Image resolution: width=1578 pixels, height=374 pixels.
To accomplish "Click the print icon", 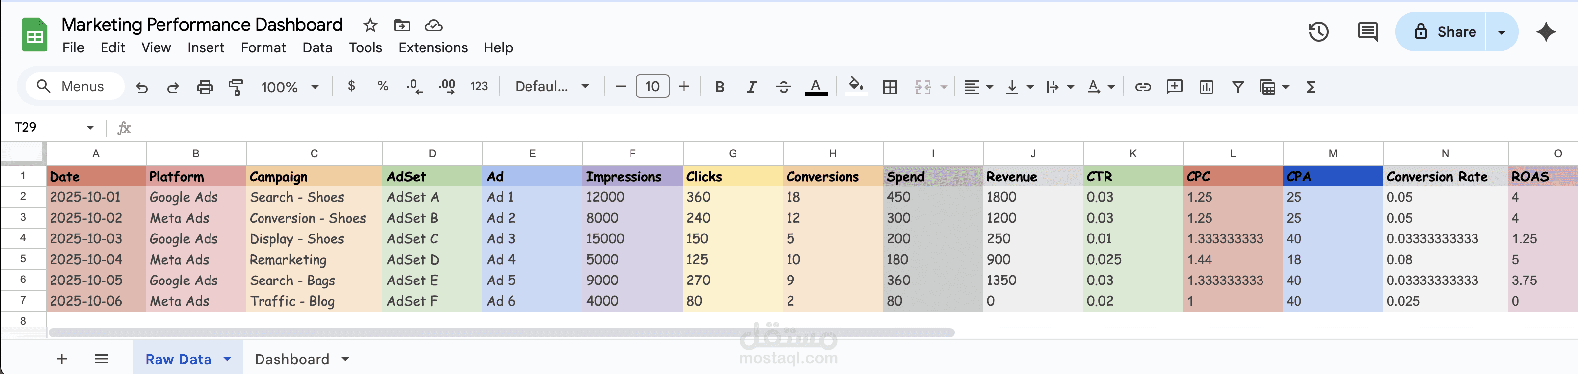I will (x=205, y=87).
